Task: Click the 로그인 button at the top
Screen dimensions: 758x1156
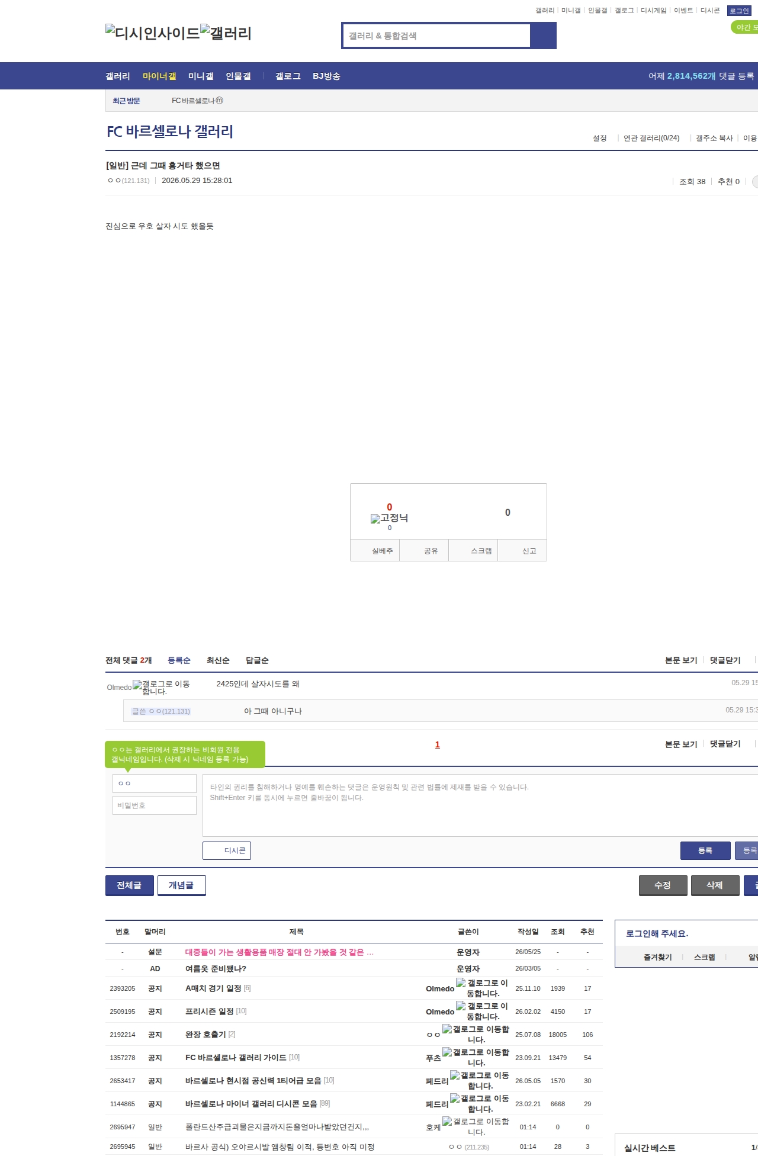Action: [x=739, y=11]
